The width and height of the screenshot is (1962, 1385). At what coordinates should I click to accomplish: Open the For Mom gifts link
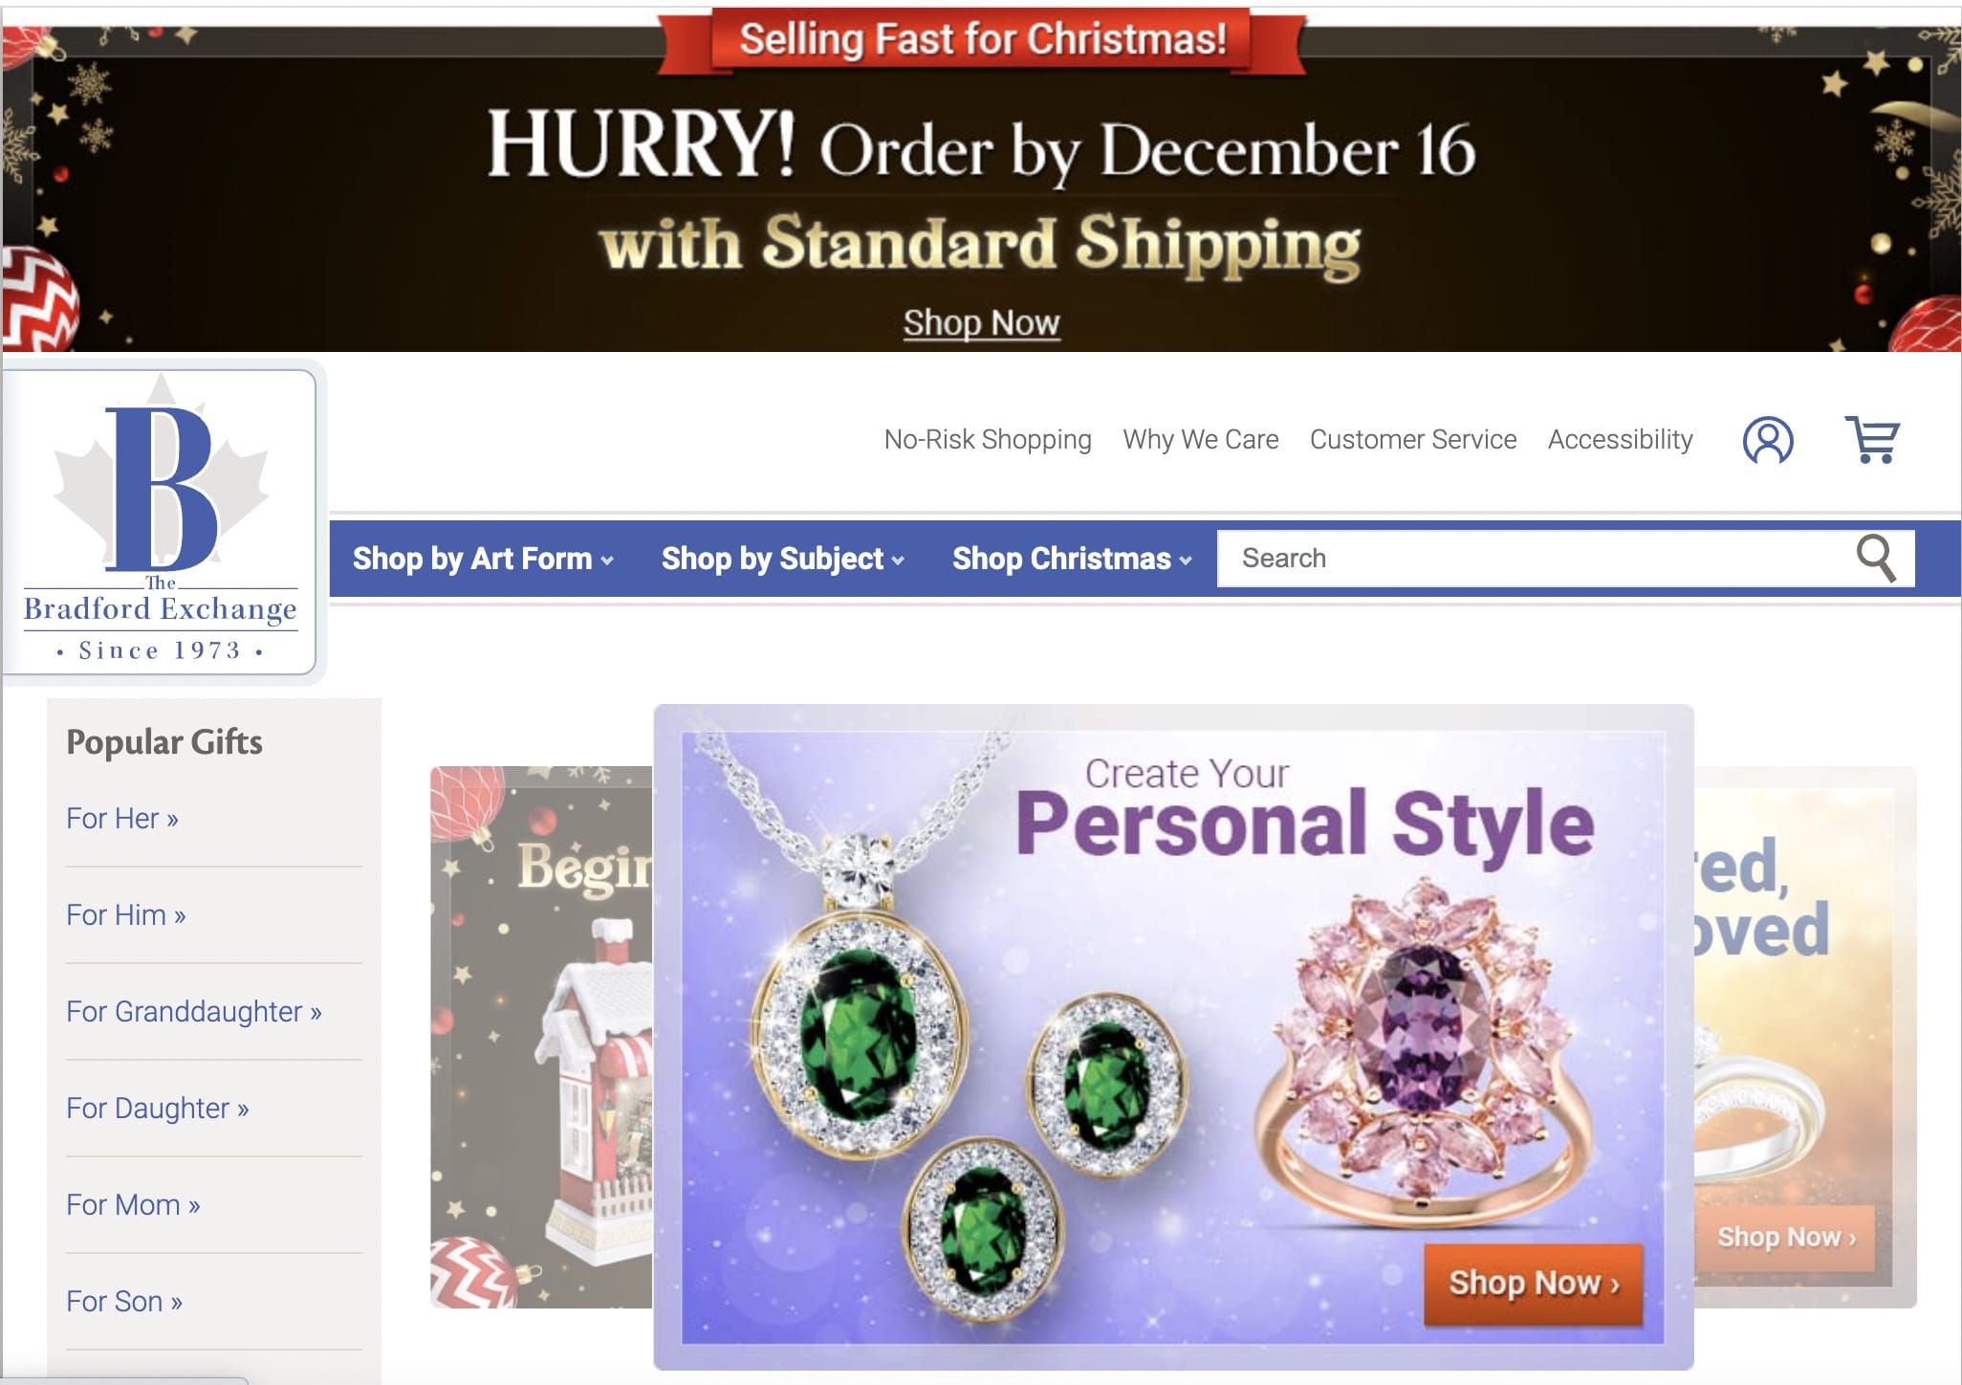click(133, 1205)
